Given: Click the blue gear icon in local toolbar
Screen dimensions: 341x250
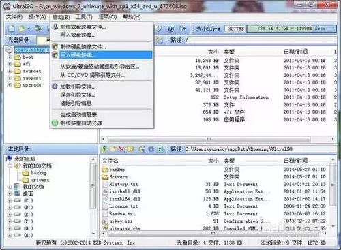Looking at the screenshot, I should click(x=151, y=149).
